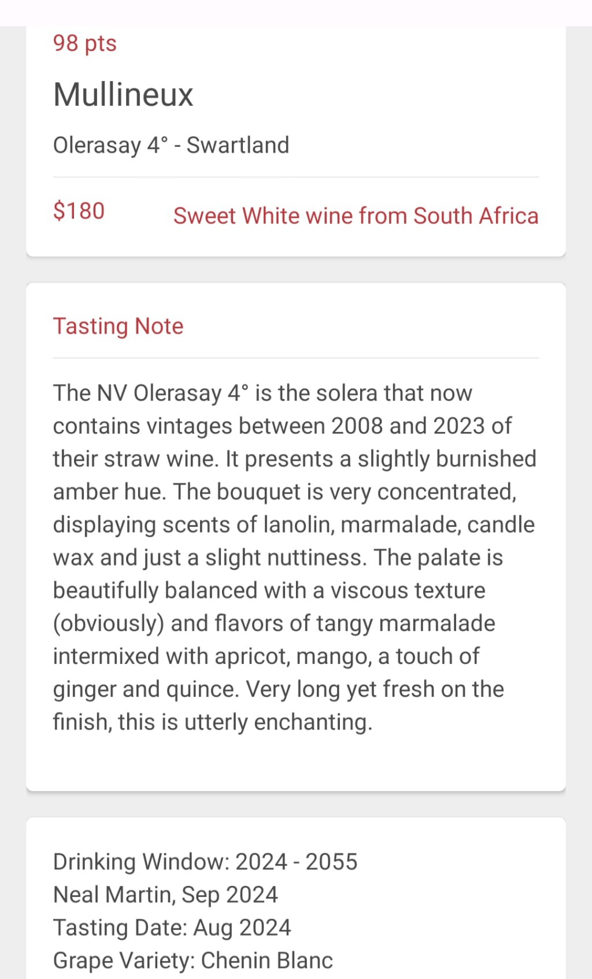Tap the 98 pts score
The width and height of the screenshot is (592, 979).
84,43
